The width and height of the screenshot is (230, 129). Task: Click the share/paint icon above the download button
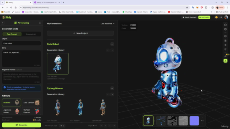click(225, 56)
